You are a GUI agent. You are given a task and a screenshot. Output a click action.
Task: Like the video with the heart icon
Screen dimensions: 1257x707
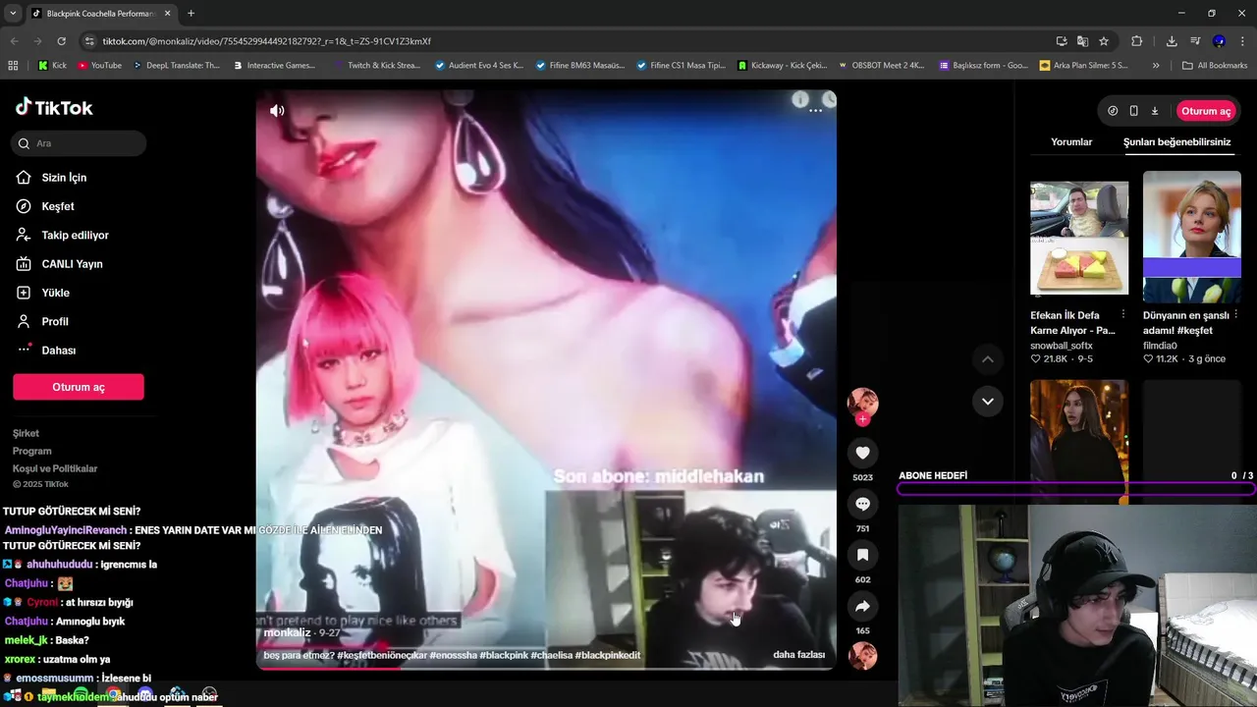[x=862, y=453]
